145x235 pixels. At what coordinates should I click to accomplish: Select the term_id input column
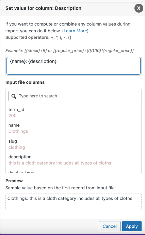coord(16,110)
